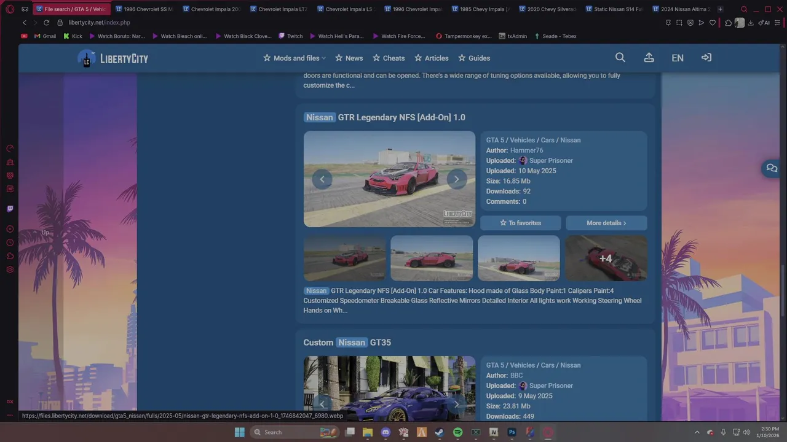Click the Up scroll-to-top control

point(45,233)
